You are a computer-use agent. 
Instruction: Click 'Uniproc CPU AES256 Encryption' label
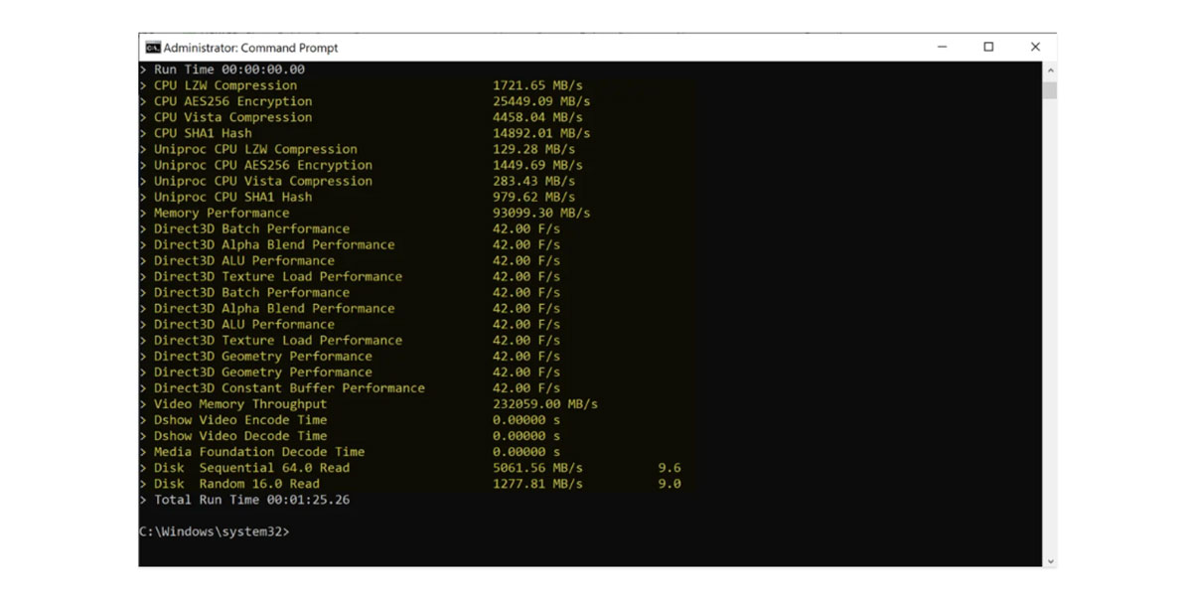263,165
